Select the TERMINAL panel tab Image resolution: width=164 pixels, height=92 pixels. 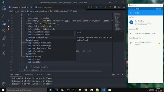click(x=48, y=75)
